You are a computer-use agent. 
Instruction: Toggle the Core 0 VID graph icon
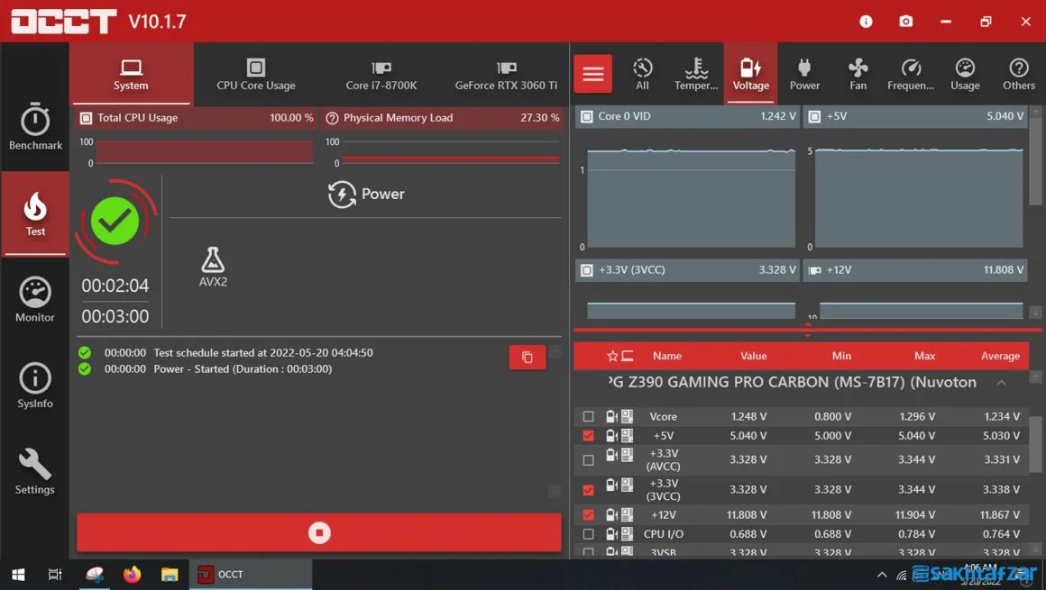(586, 117)
